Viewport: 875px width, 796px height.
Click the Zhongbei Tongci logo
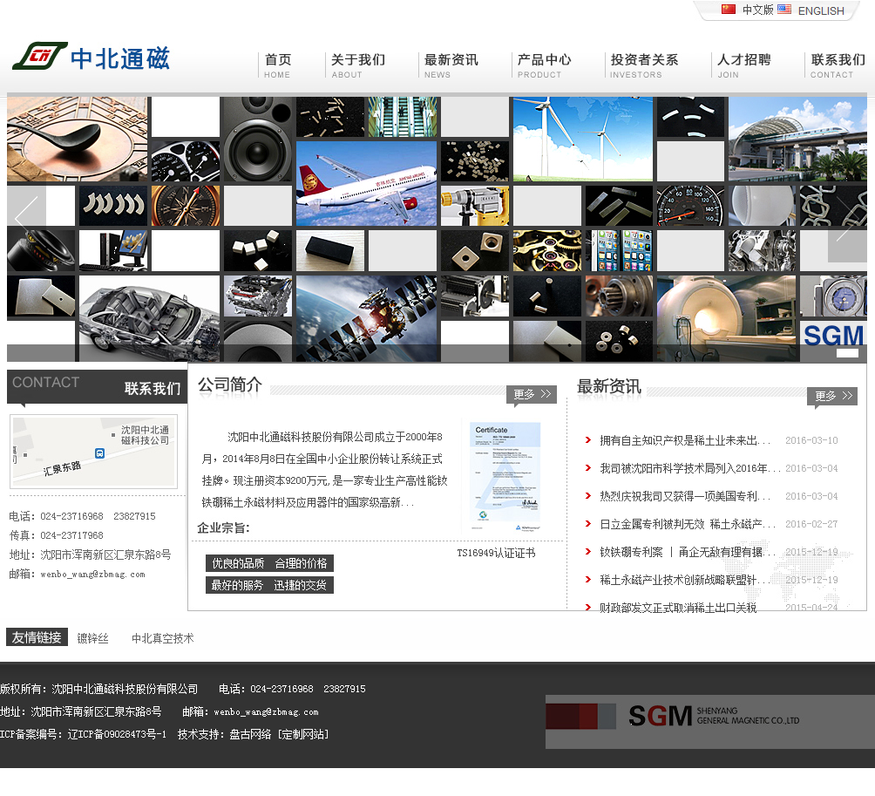coord(91,58)
